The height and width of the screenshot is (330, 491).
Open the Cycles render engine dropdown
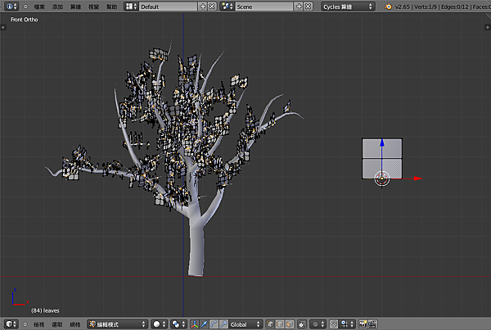pos(348,7)
